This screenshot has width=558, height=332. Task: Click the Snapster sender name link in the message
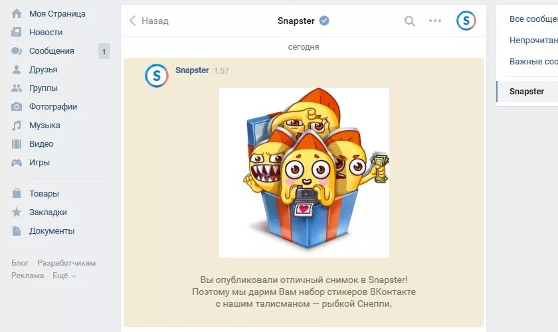192,70
